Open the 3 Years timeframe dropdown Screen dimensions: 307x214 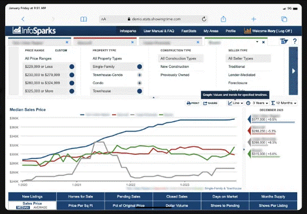257,103
